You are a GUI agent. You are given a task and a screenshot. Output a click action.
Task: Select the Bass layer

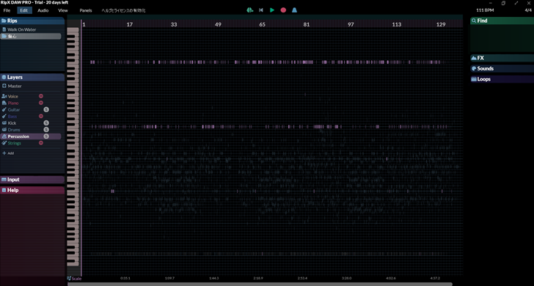click(x=12, y=116)
